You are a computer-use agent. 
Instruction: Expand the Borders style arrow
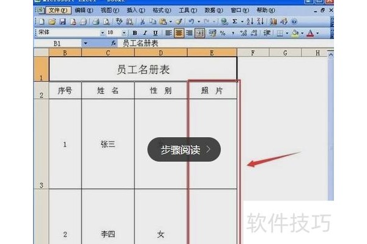[287, 34]
